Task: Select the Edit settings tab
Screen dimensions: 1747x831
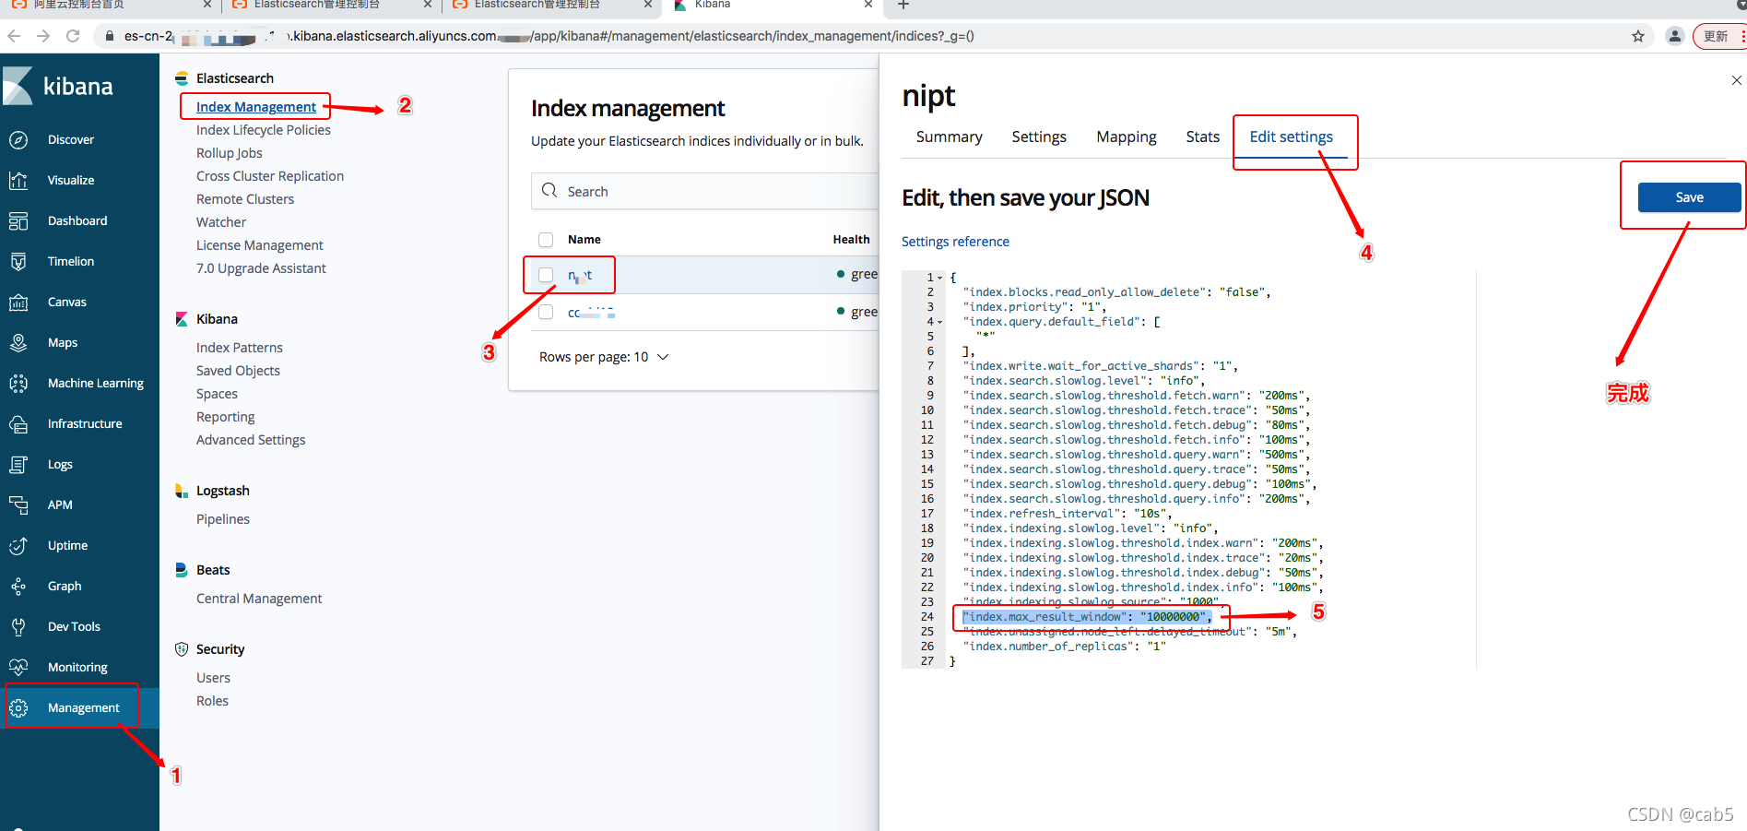Action: coord(1291,137)
